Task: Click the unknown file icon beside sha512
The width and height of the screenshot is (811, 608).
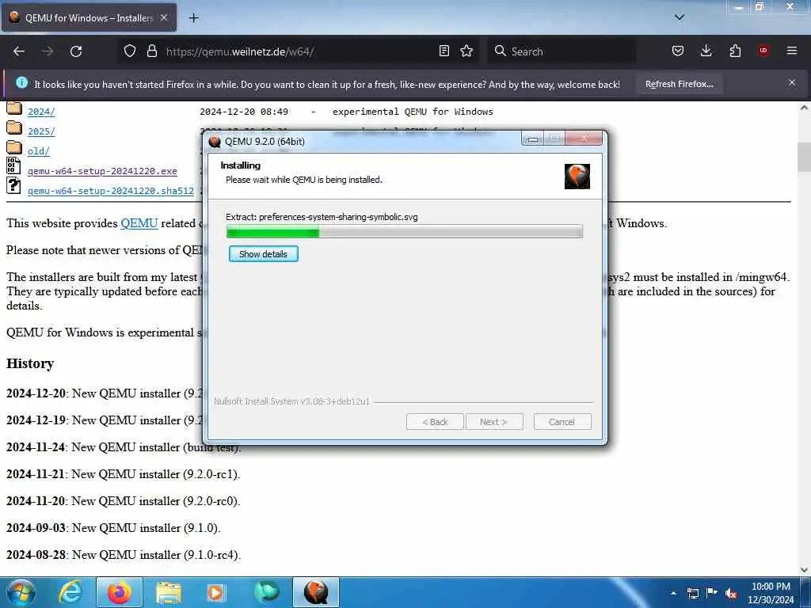Action: [x=13, y=185]
